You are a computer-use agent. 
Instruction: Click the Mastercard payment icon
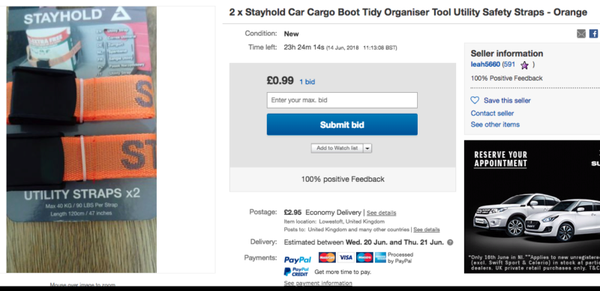[327, 257]
